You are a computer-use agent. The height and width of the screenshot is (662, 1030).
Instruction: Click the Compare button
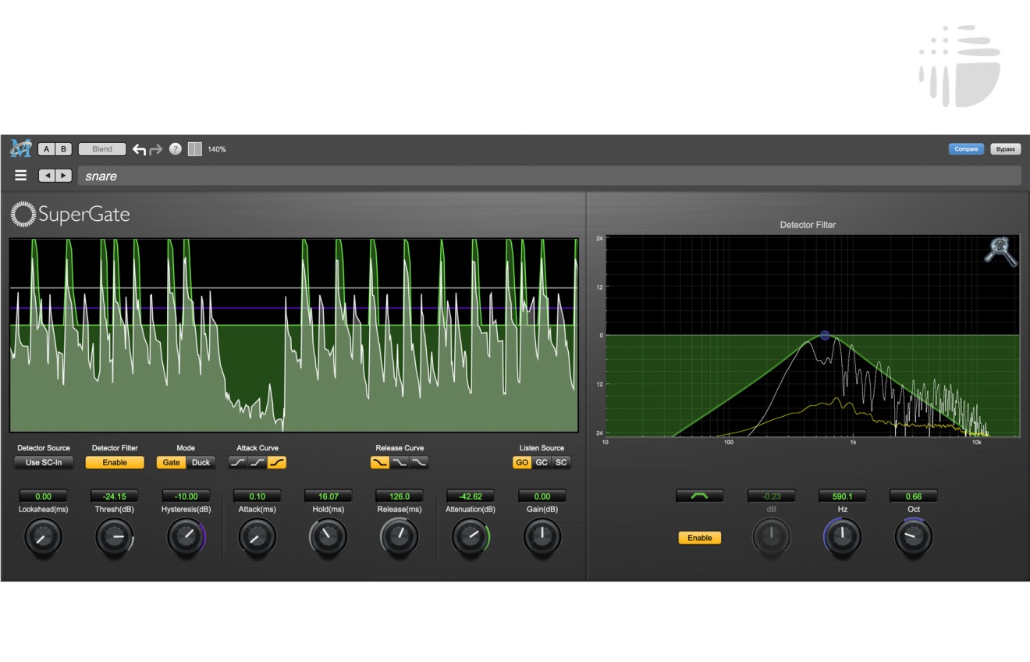pos(966,149)
